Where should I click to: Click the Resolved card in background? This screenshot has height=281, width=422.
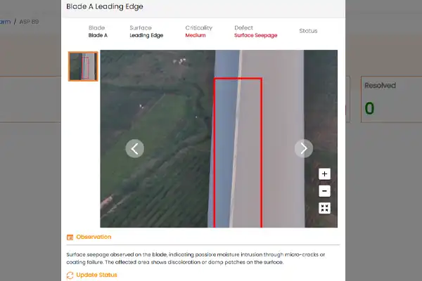(391, 99)
